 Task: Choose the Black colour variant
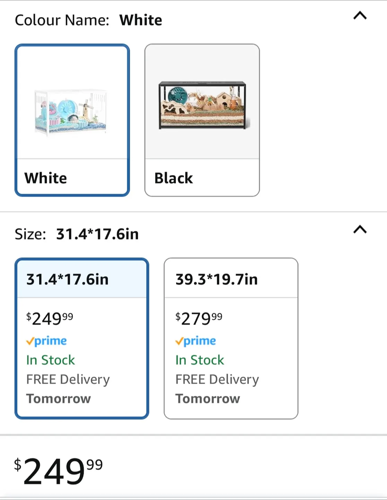tap(202, 119)
